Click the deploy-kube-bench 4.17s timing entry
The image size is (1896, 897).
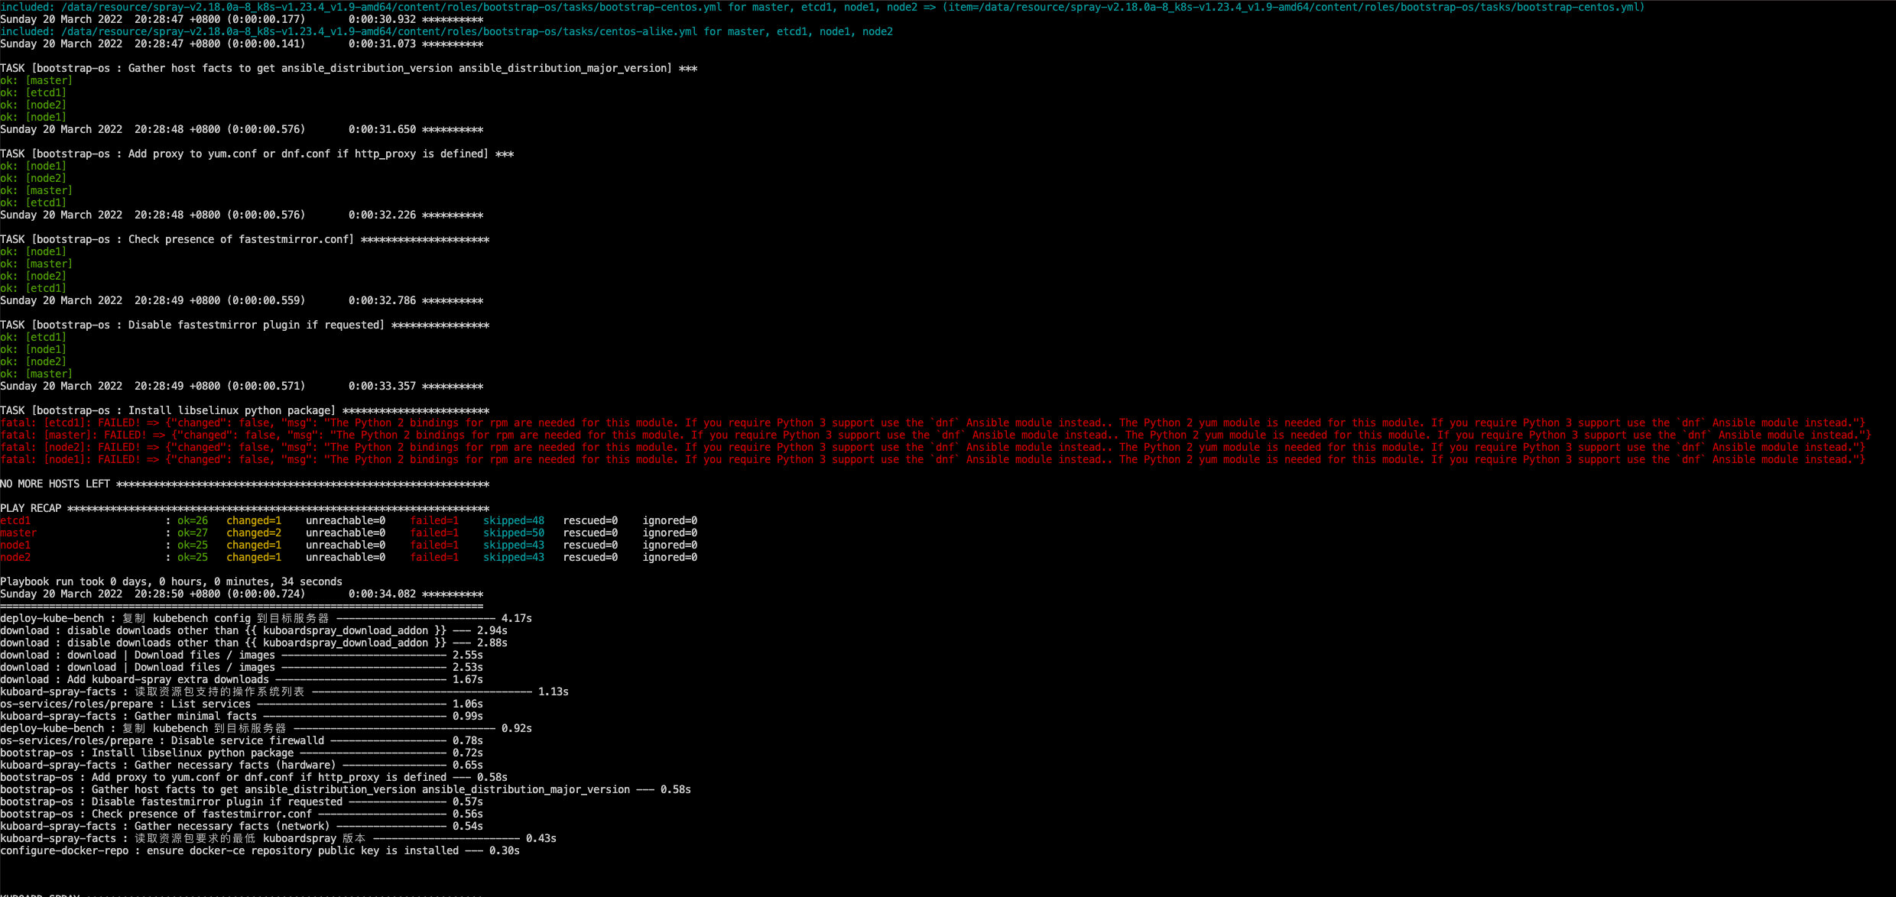268,618
